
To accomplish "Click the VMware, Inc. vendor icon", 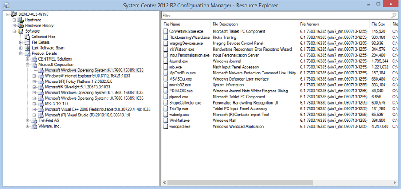I will pos(34,126).
